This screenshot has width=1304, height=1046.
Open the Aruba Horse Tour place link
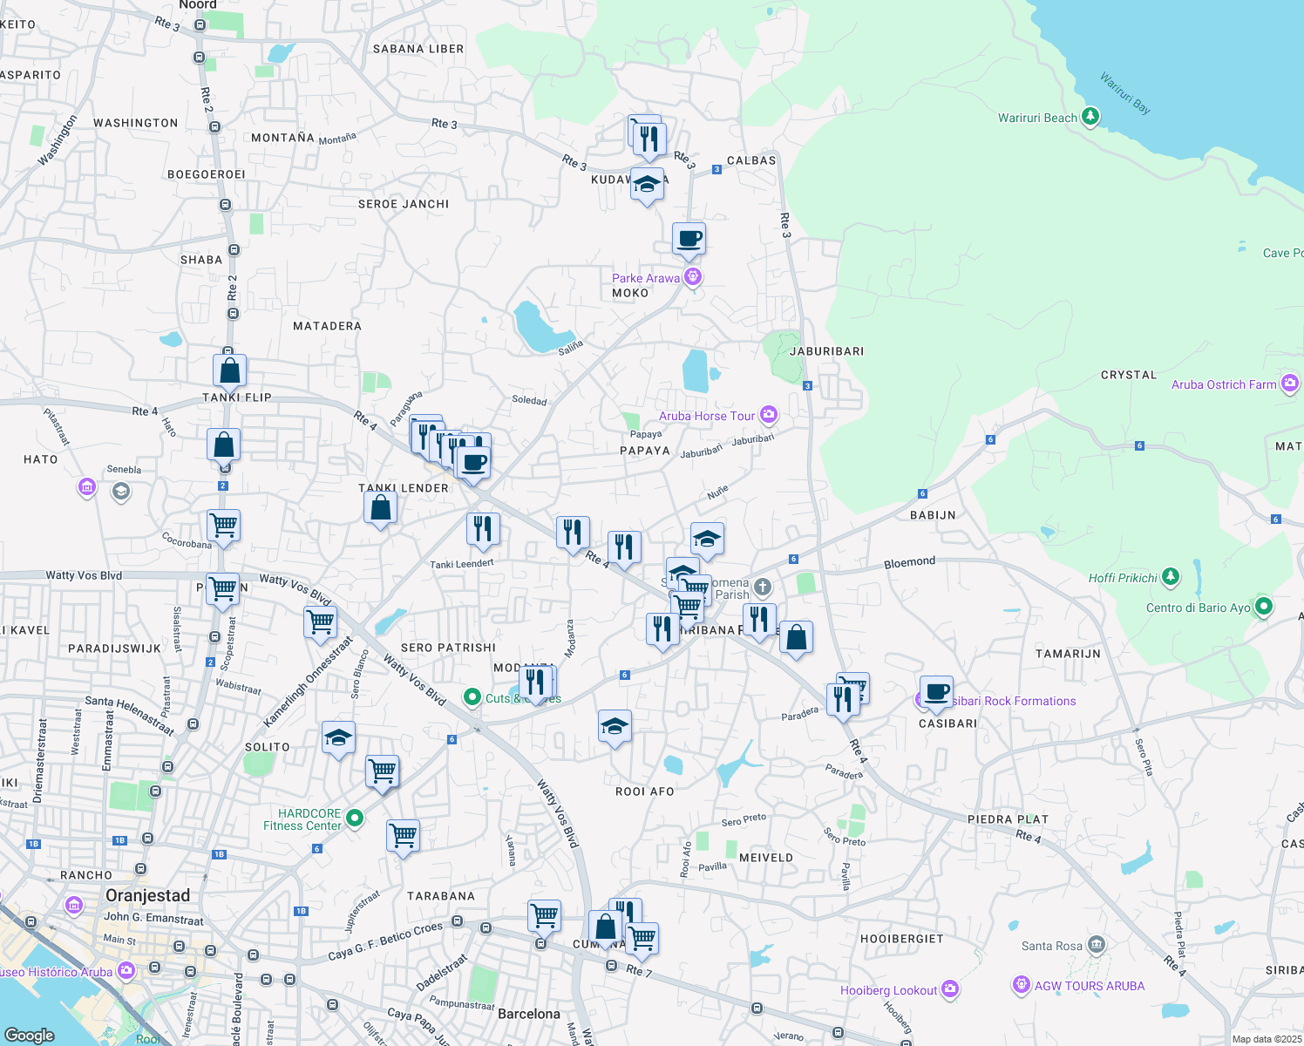pos(709,416)
